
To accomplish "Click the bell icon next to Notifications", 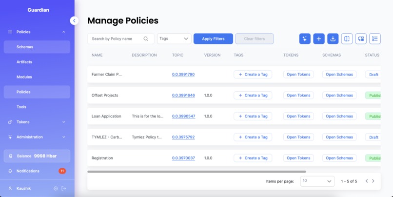I will click(10, 171).
